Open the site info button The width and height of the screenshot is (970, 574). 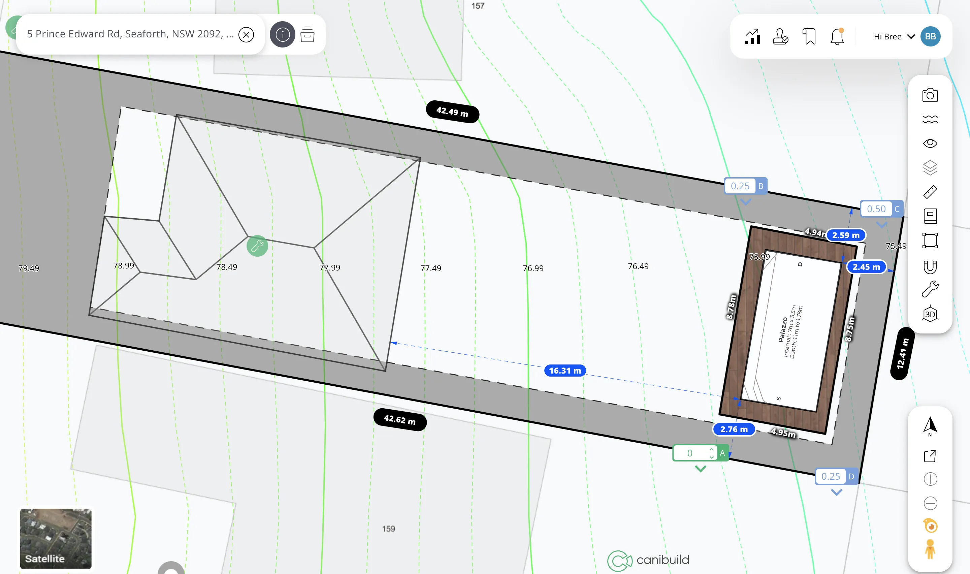[283, 35]
